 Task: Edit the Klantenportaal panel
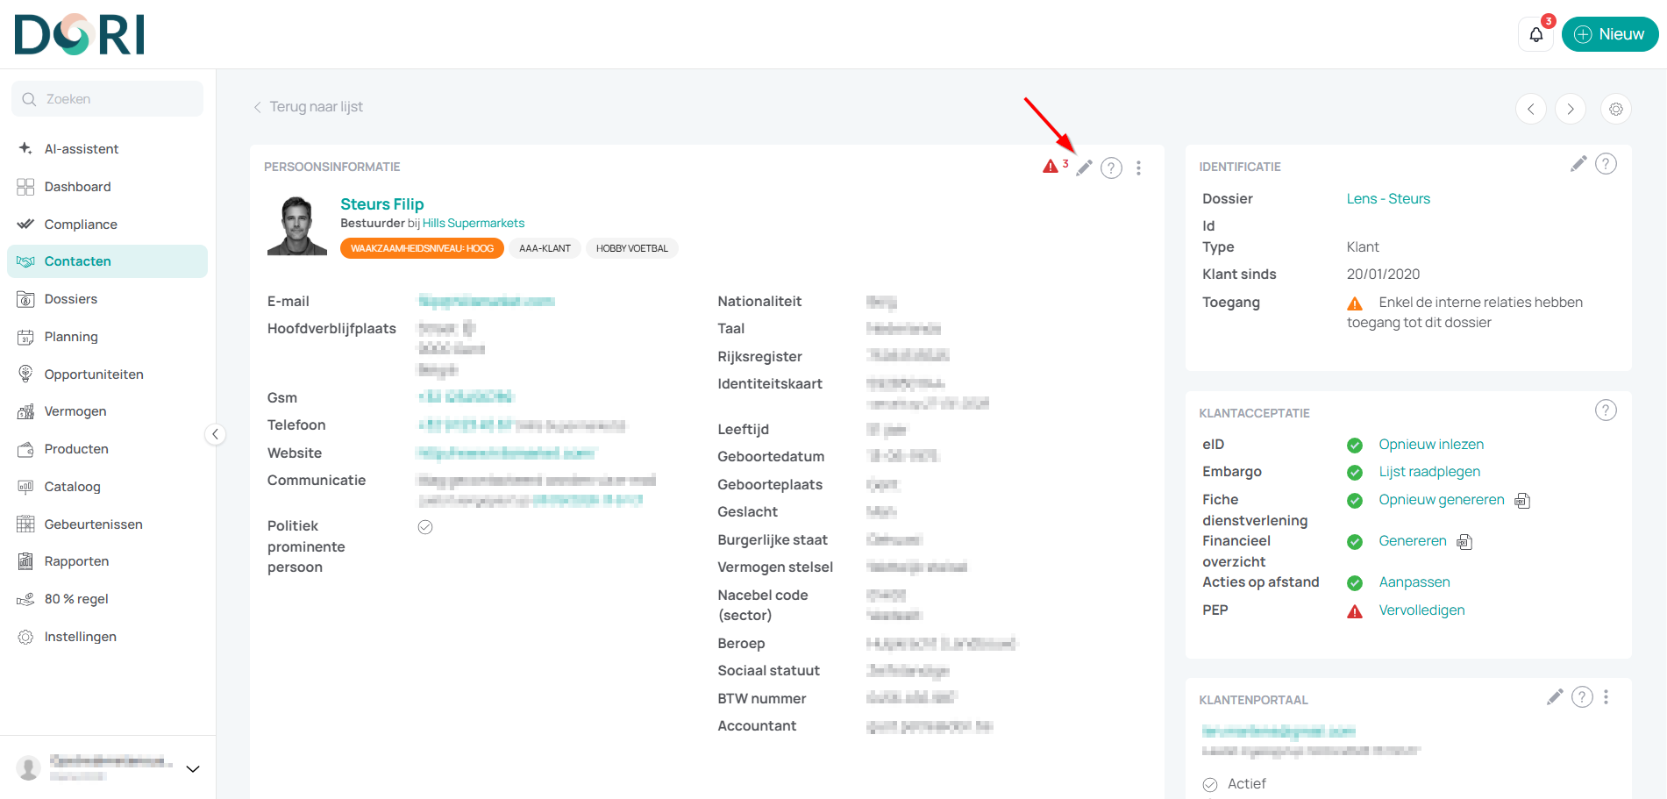1555,697
